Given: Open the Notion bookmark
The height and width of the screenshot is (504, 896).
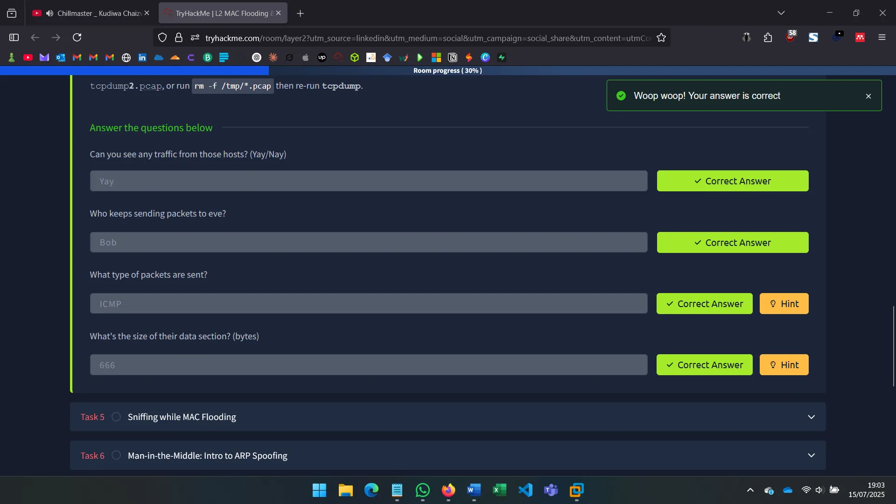Looking at the screenshot, I should [x=453, y=57].
